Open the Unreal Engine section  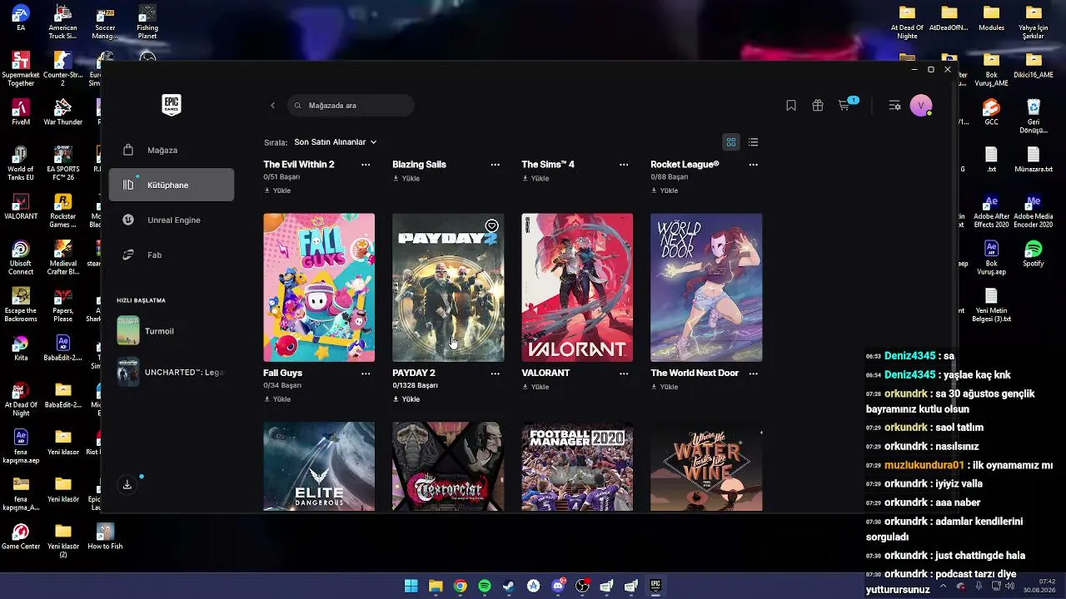pyautogui.click(x=172, y=220)
